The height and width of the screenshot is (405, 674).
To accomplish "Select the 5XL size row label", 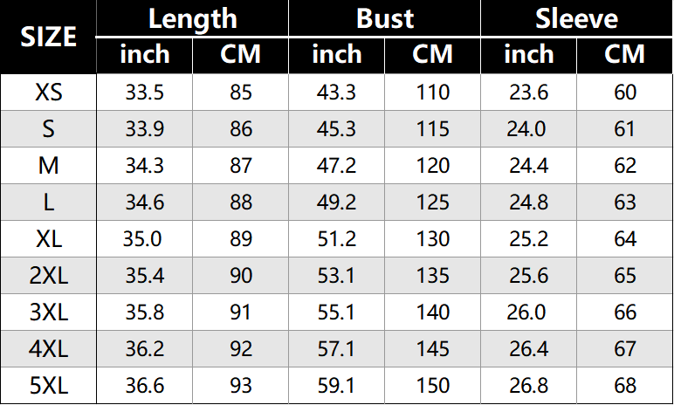I will click(x=48, y=386).
